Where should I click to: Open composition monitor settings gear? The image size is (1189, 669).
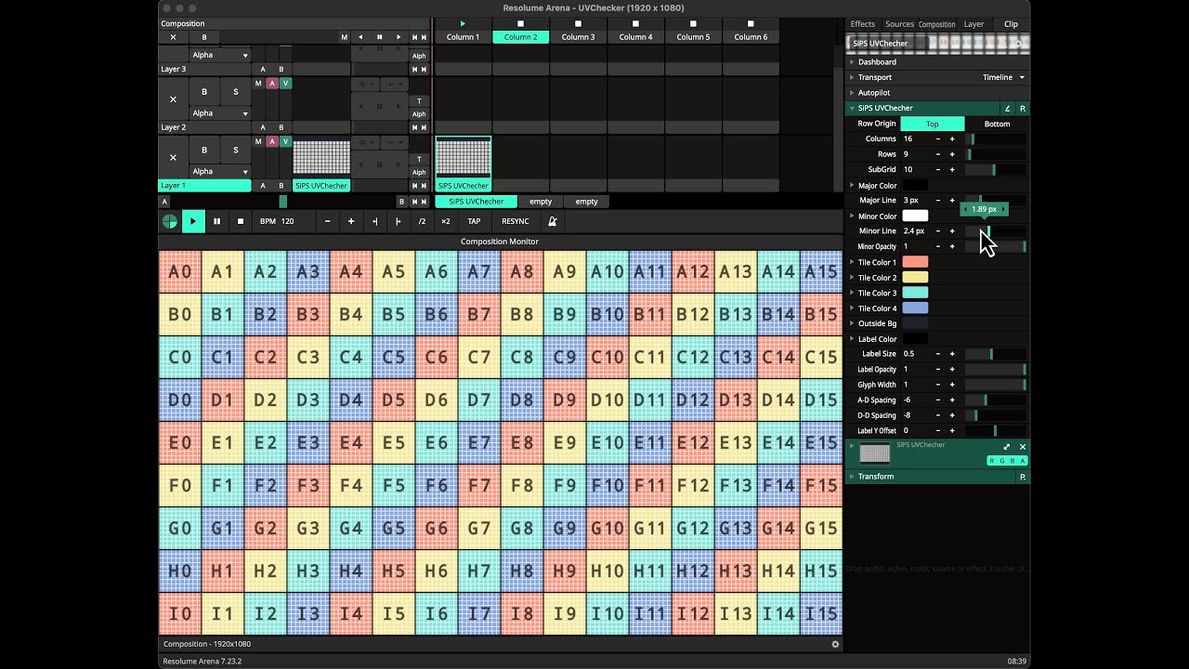click(835, 644)
